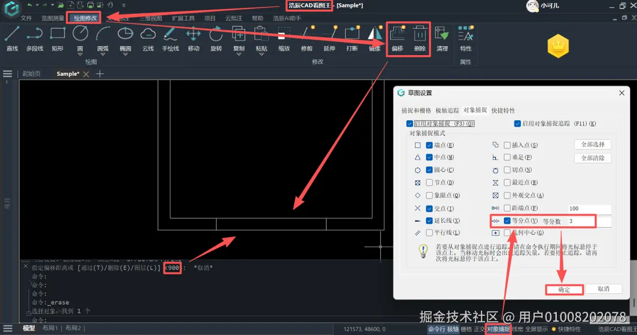Uncheck the 中点 midpoint snap

click(429, 157)
